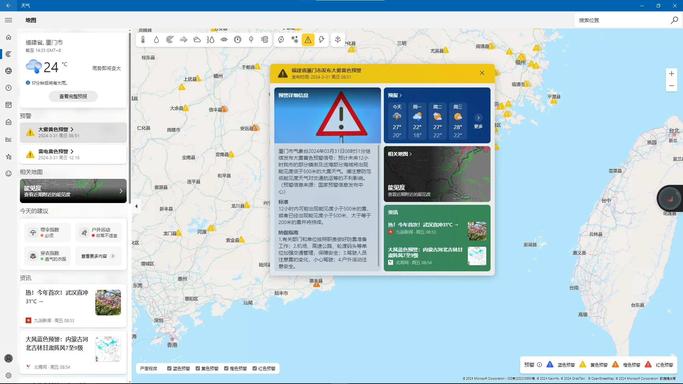The width and height of the screenshot is (683, 384).
Task: Open 大雾黄色预警 alert in side panel
Action: pos(73,132)
